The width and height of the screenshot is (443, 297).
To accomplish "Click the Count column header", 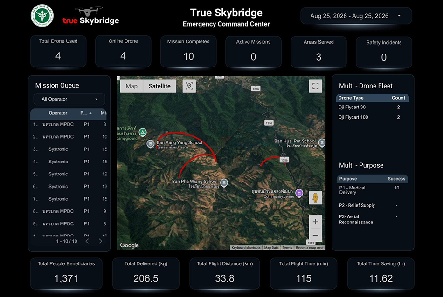I will [x=398, y=98].
